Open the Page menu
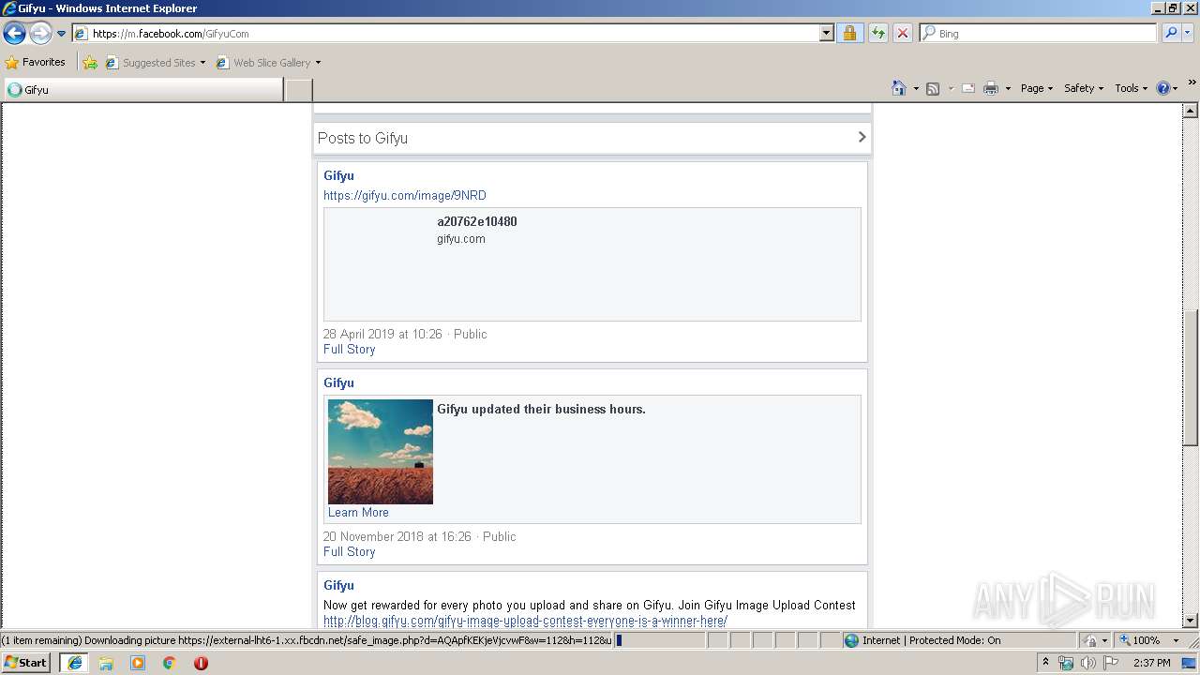 (x=1036, y=88)
